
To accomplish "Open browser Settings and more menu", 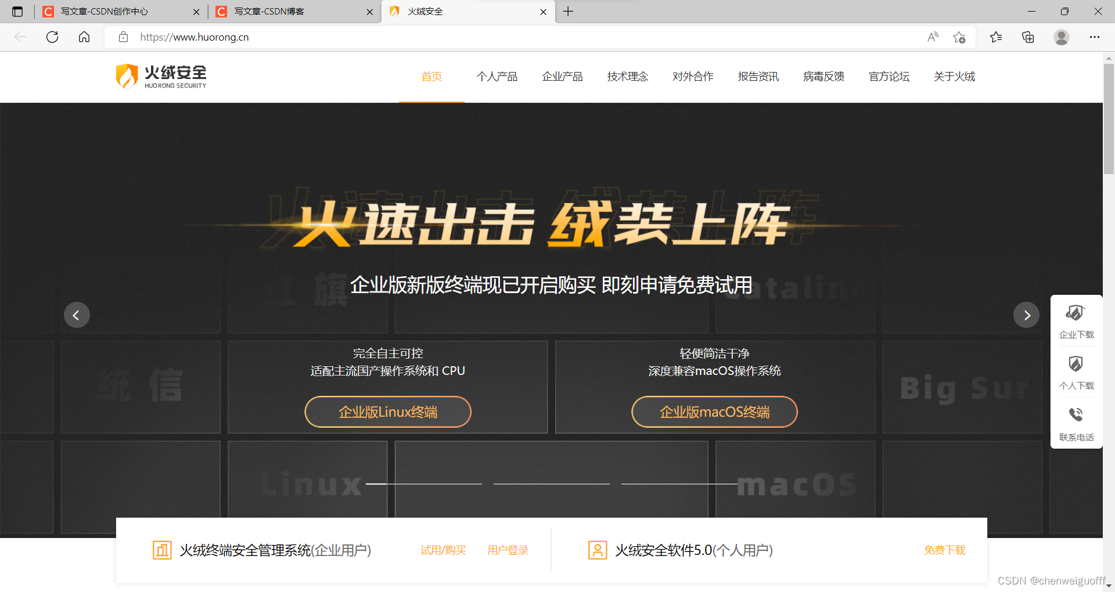I will pyautogui.click(x=1095, y=37).
